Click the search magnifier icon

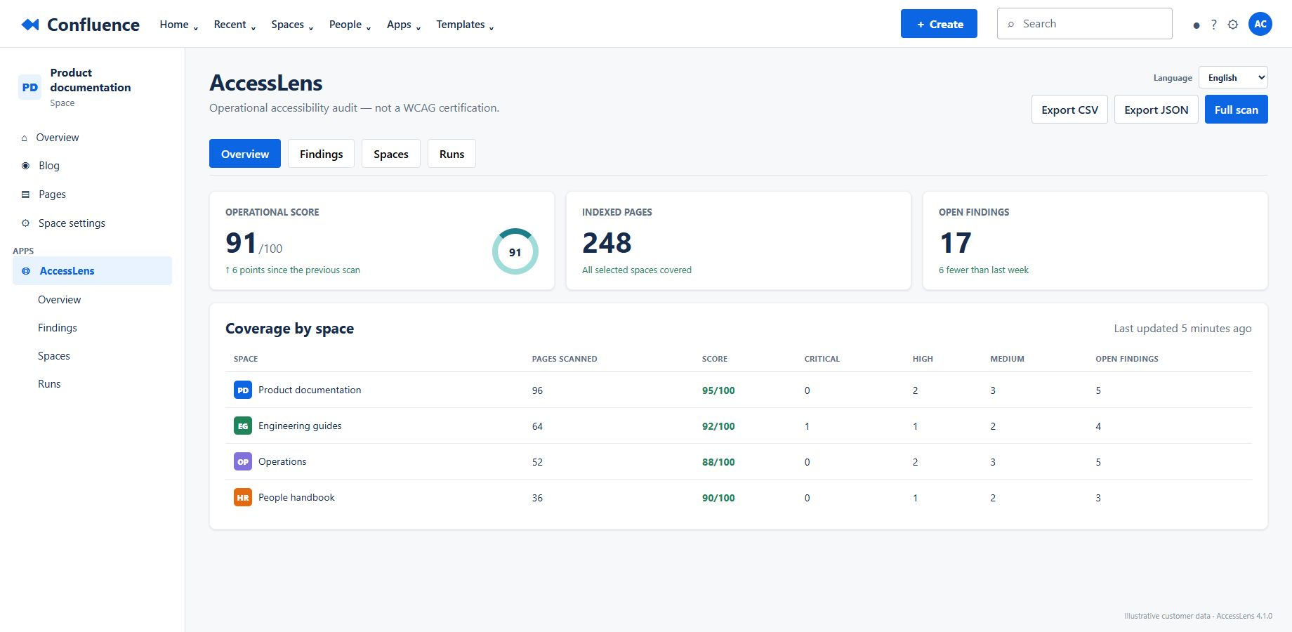(x=1011, y=25)
